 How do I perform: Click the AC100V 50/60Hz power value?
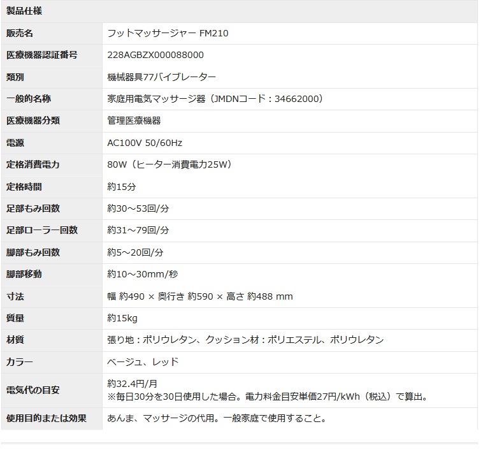145,143
